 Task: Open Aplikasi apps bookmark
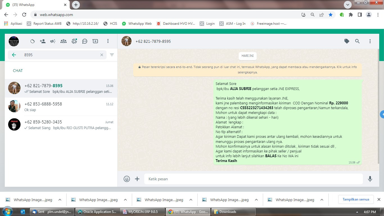pos(13,24)
